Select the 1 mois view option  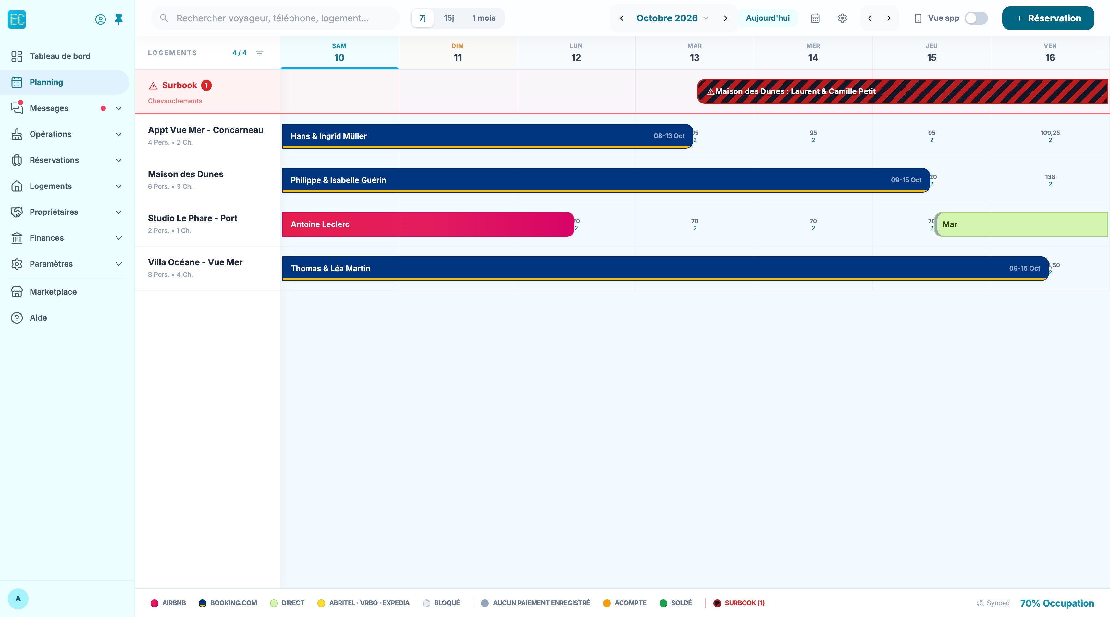[484, 18]
